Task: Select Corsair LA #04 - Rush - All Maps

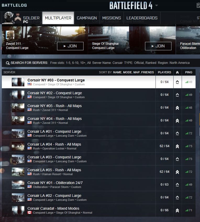Action: pos(54,144)
